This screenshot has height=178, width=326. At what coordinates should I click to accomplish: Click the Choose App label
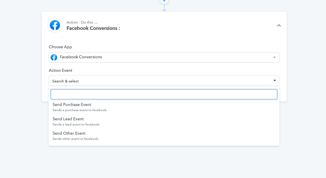(60, 47)
